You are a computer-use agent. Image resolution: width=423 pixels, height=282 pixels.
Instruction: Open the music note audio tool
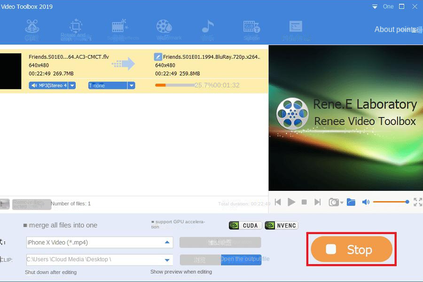[x=208, y=30]
